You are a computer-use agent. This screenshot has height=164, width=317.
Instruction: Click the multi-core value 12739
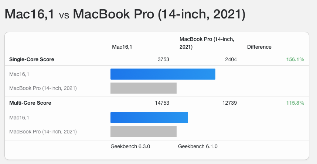[230, 103]
